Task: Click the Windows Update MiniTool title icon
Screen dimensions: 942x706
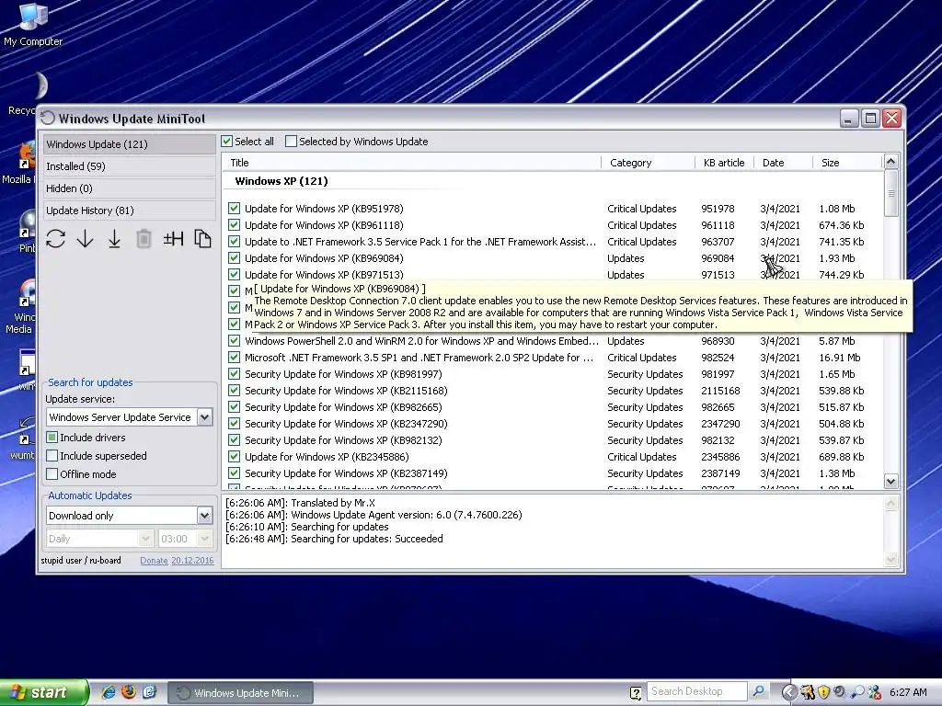Action: 48,119
